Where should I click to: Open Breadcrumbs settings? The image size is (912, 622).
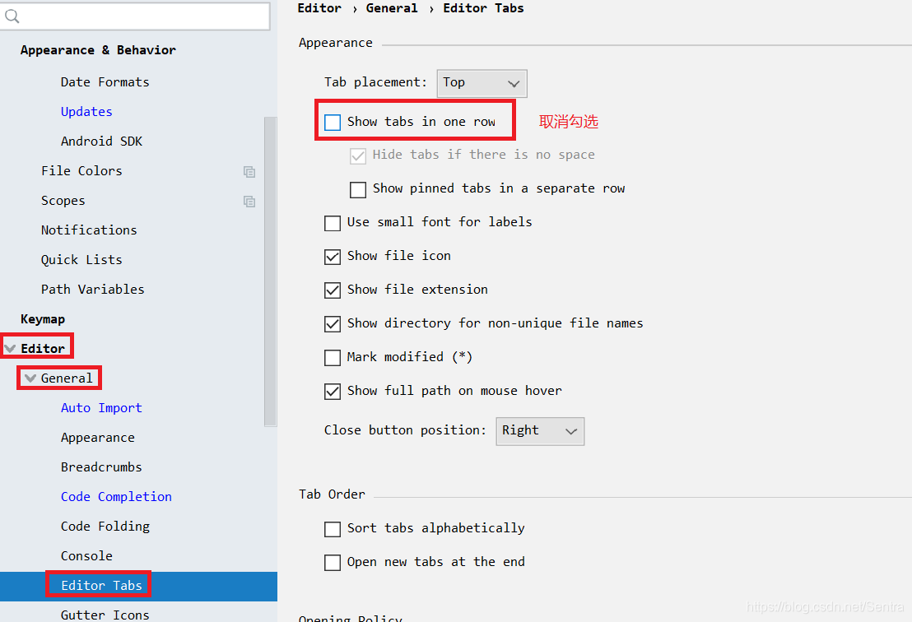click(x=101, y=467)
